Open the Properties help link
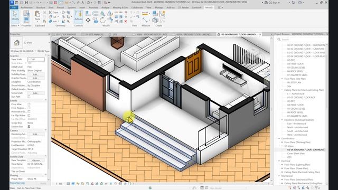Image resolution: width=338 pixels, height=190 pixels. tap(17, 183)
